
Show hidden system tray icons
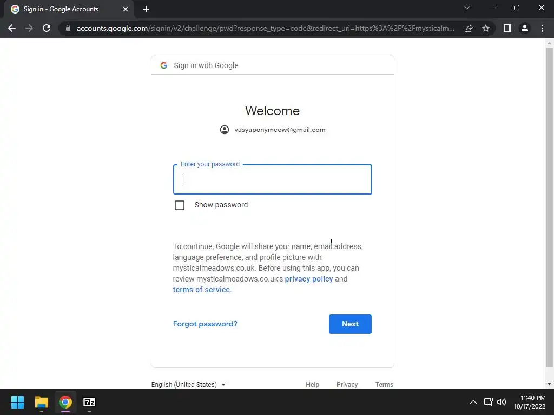tap(473, 402)
